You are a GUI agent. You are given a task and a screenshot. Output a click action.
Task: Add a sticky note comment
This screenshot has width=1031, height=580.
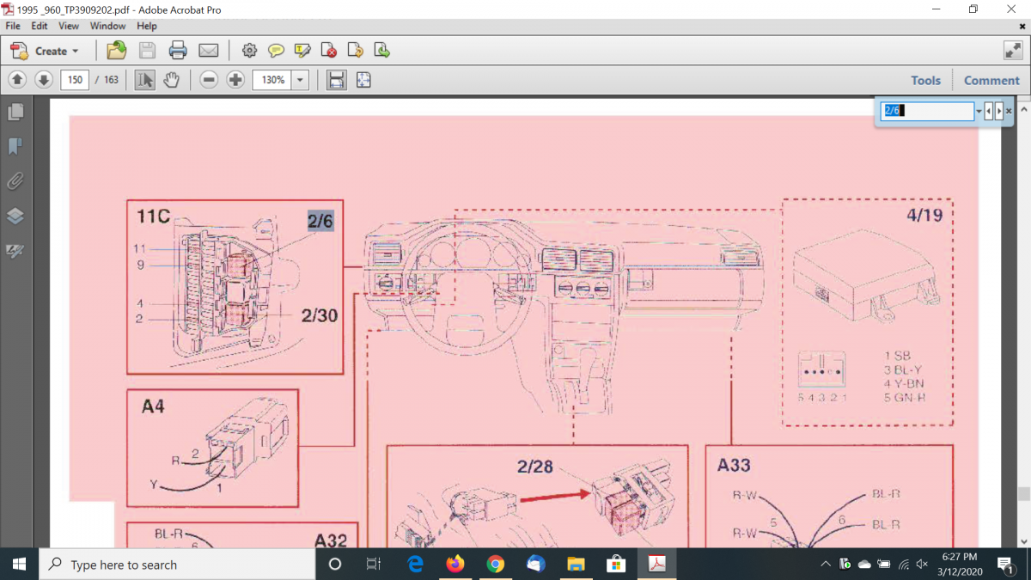(x=276, y=51)
